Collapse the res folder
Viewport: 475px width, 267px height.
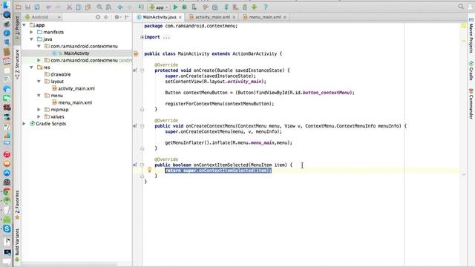click(x=31, y=67)
